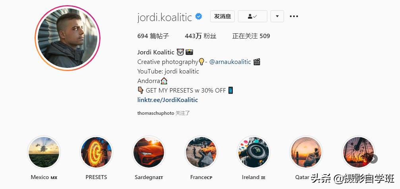View the 443万 粉丝 followers list

201,36
